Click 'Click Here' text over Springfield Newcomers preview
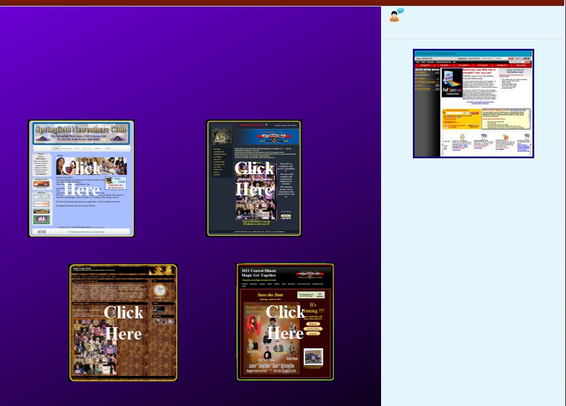 tap(82, 179)
